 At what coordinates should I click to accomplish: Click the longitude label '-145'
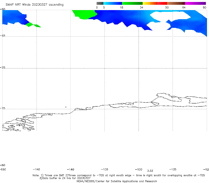point(36,169)
